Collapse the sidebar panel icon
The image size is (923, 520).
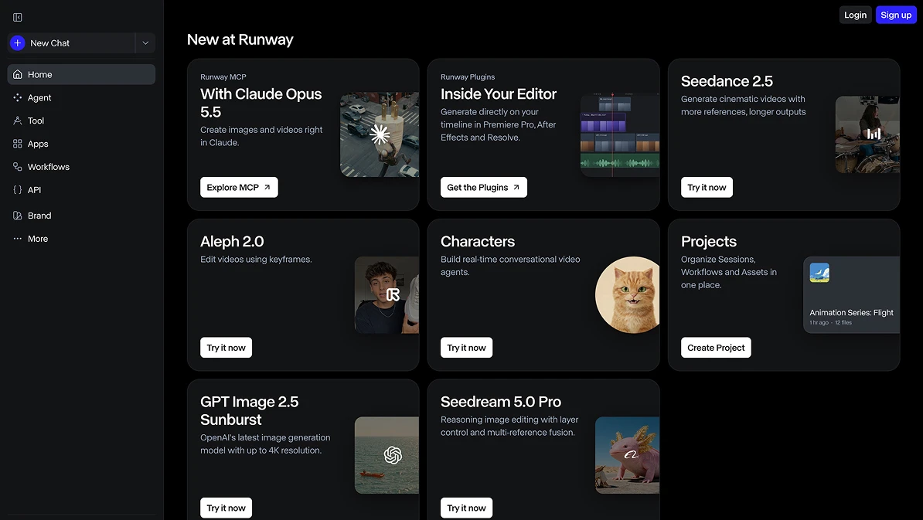[18, 18]
